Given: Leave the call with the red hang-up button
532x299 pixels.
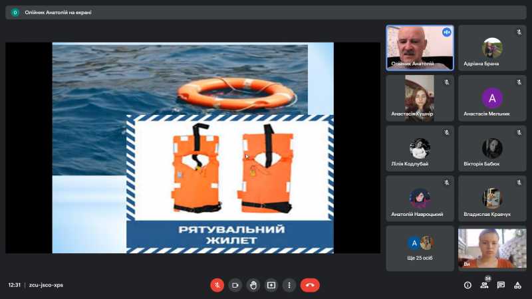Looking at the screenshot, I should pos(310,285).
